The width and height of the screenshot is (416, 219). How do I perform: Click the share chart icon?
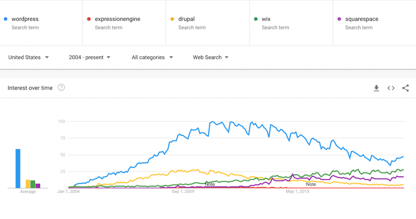pos(405,88)
